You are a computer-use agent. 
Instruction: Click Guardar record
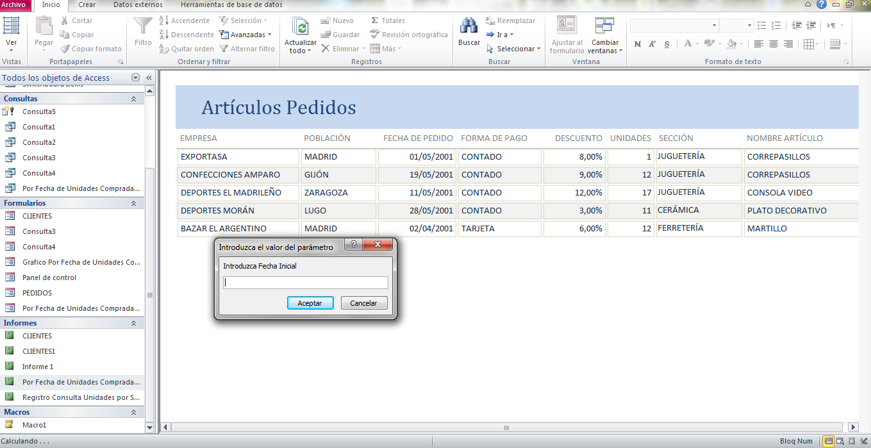340,35
